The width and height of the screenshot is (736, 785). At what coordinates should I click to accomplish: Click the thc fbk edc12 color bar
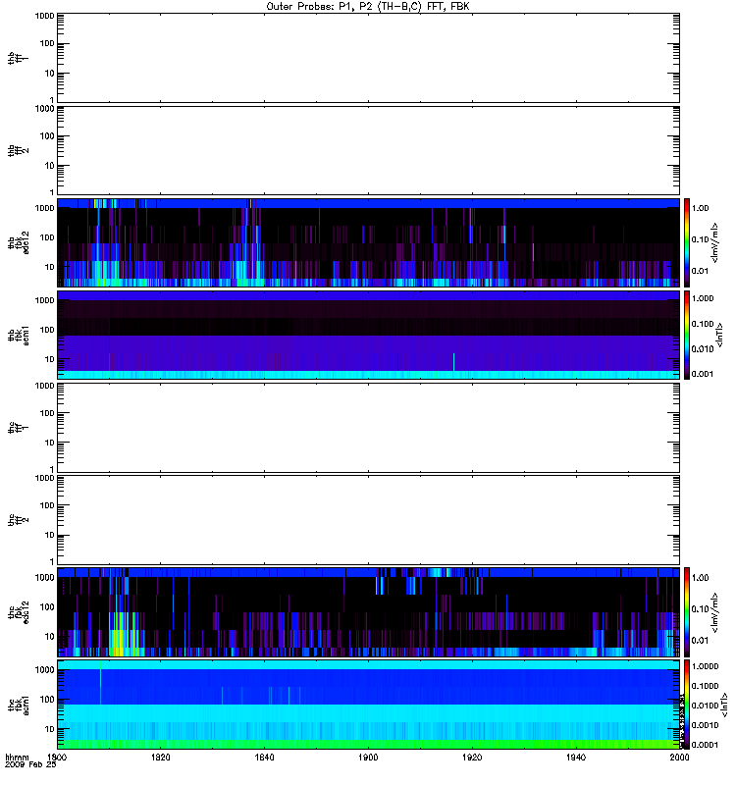coord(687,612)
